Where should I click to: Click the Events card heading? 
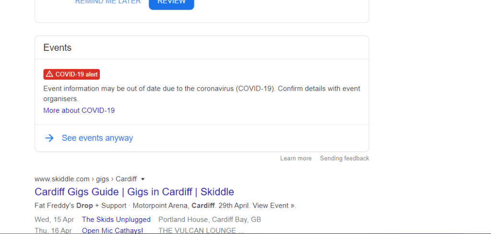pos(57,47)
